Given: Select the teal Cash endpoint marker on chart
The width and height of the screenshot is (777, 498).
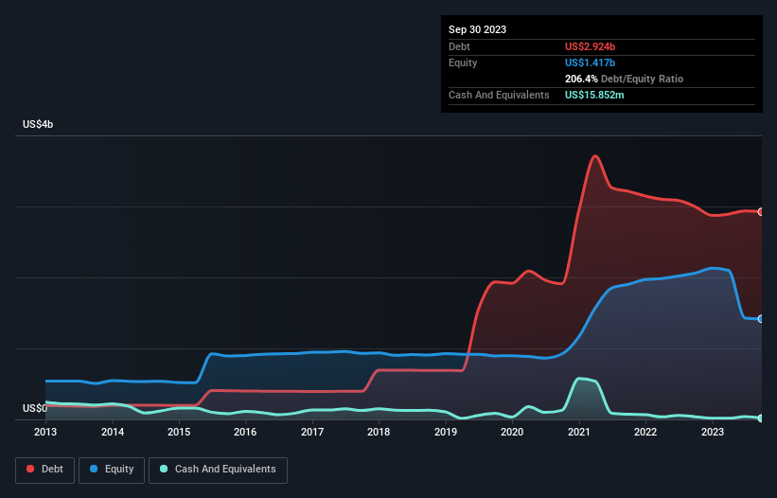Looking at the screenshot, I should pyautogui.click(x=761, y=418).
